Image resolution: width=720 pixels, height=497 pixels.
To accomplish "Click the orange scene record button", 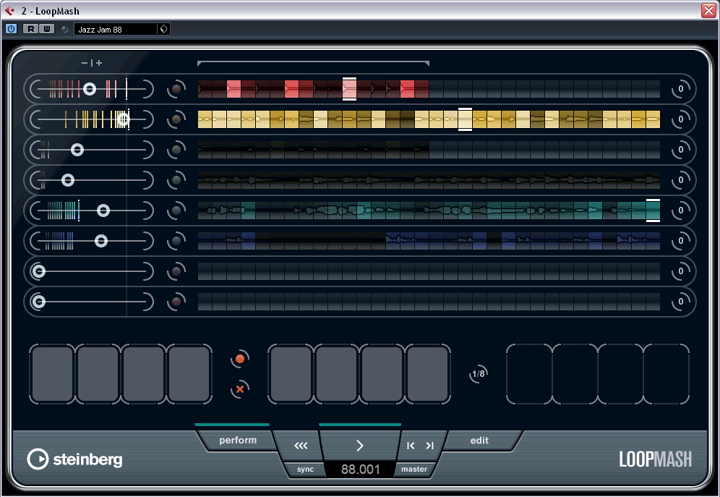I will pos(240,359).
